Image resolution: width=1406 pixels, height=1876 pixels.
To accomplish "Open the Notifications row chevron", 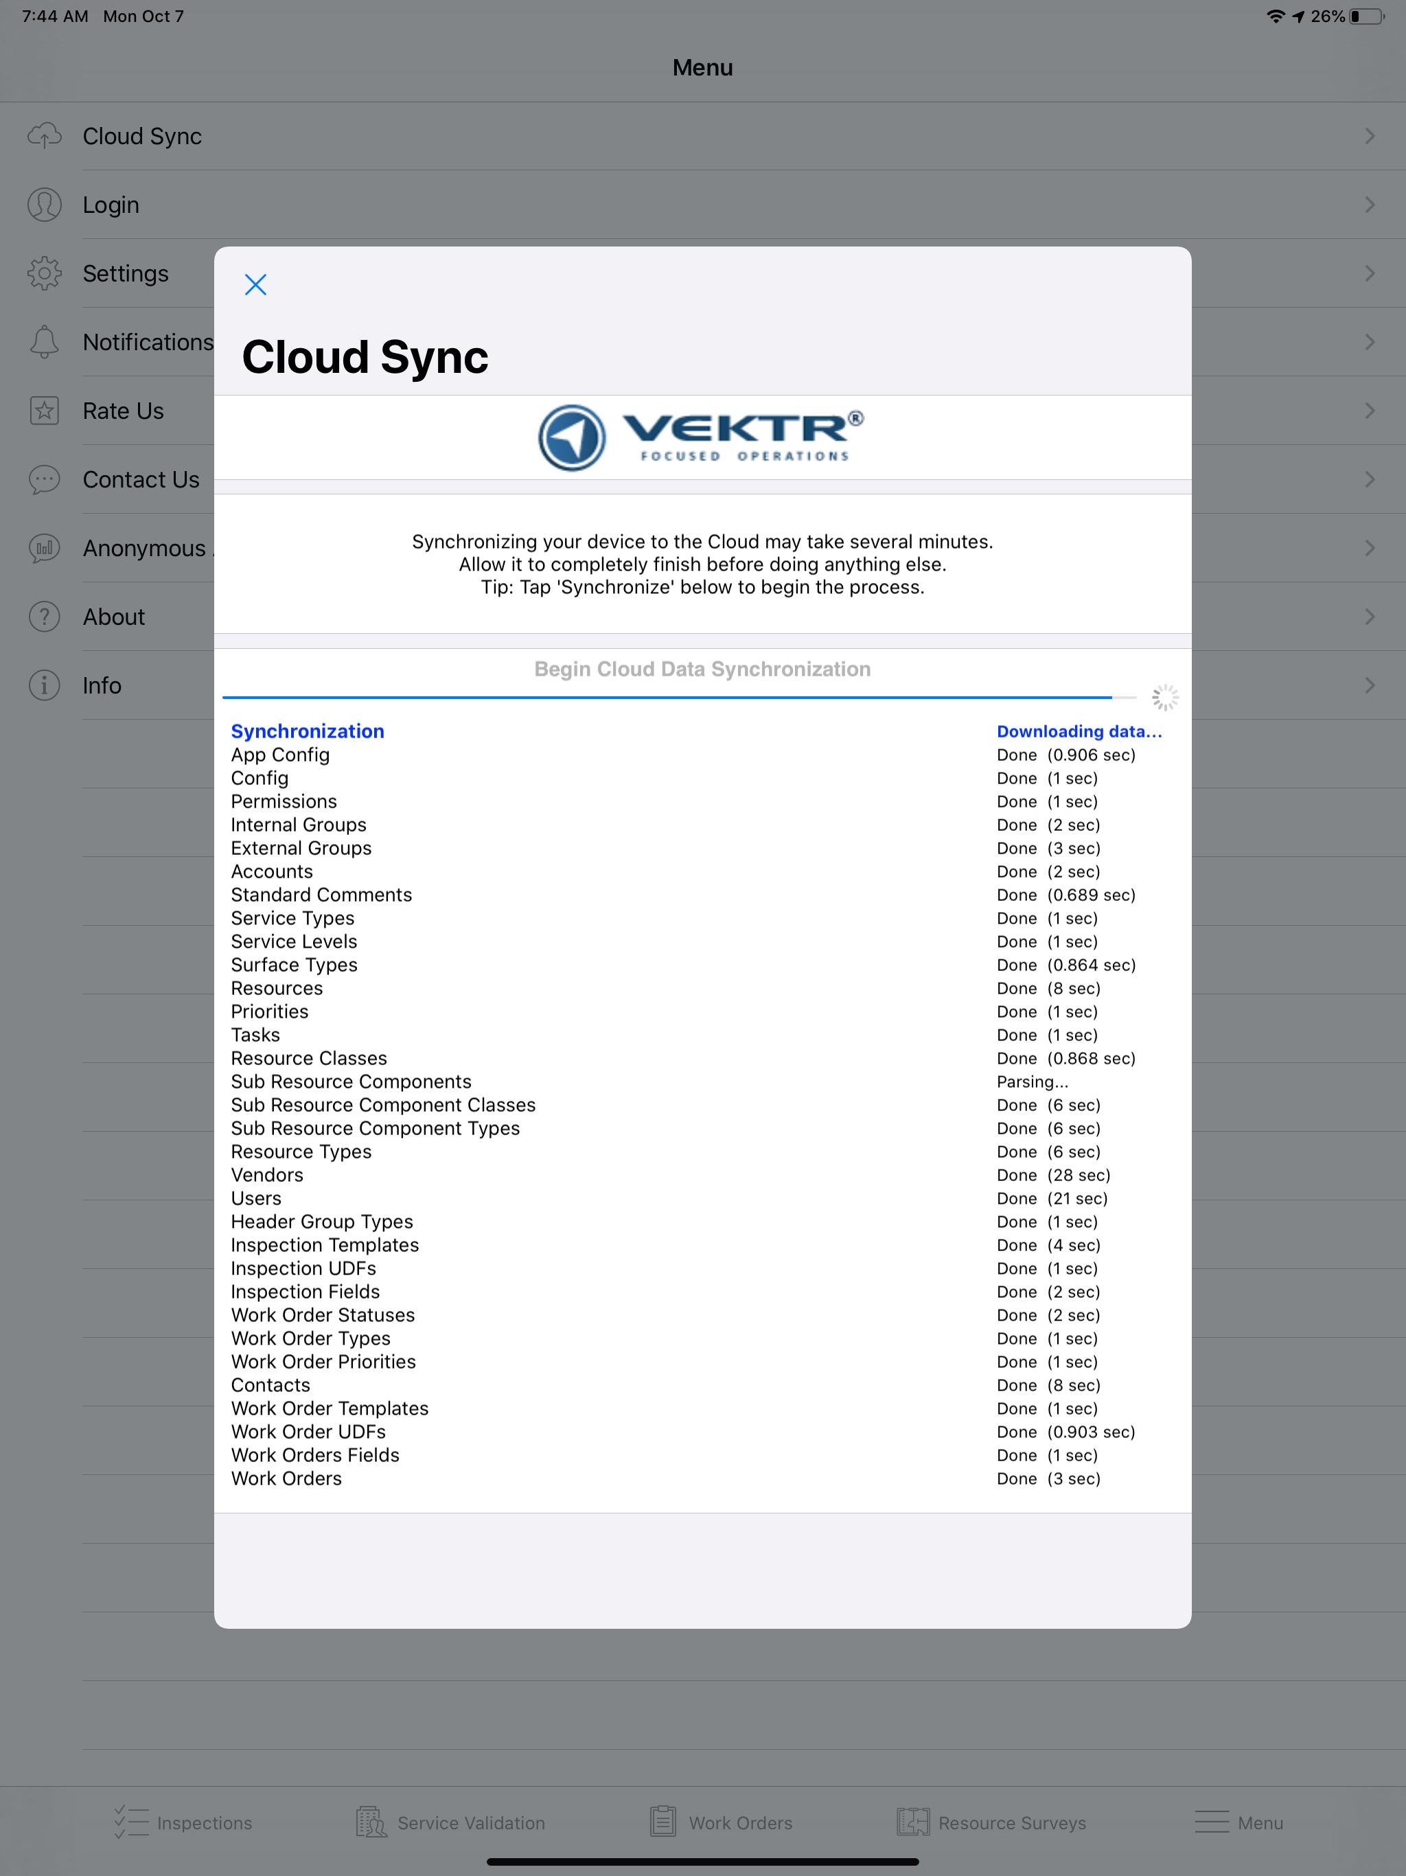I will (1370, 342).
